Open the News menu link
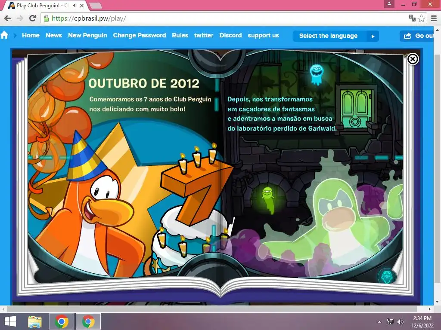Image resolution: width=441 pixels, height=330 pixels. [x=54, y=35]
